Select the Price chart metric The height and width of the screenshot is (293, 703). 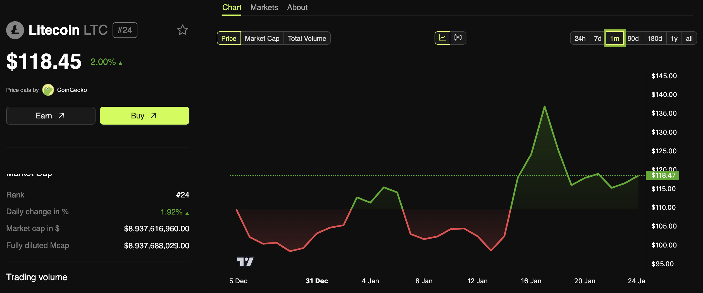point(229,38)
